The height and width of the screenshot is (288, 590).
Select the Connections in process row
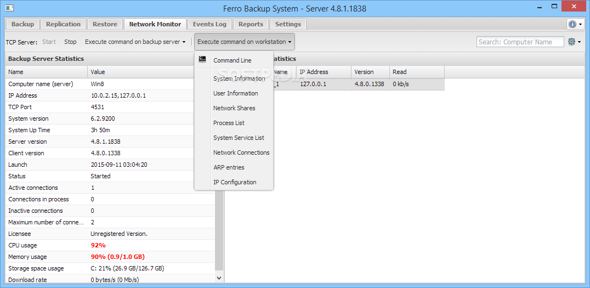tap(110, 199)
